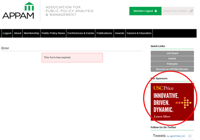Viewport: 200px width, 140px height.
Task: Click the Tweets heading text
Action: pyautogui.click(x=159, y=136)
